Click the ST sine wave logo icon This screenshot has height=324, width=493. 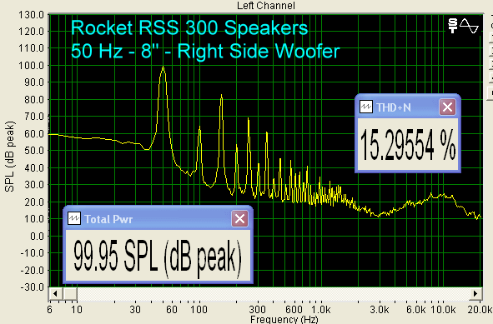pyautogui.click(x=464, y=26)
